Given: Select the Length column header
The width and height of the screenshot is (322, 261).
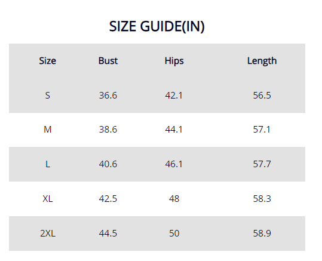Looking at the screenshot, I should (262, 61).
